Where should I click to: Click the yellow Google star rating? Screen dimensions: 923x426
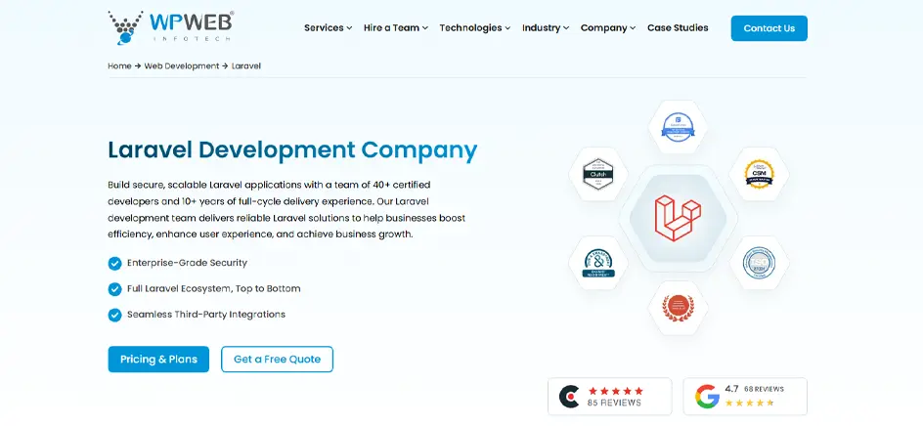pos(749,404)
